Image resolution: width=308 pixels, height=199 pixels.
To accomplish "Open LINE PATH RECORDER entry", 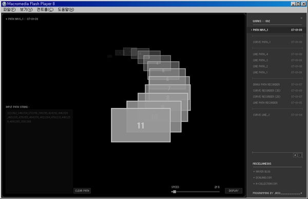I will click(x=277, y=103).
